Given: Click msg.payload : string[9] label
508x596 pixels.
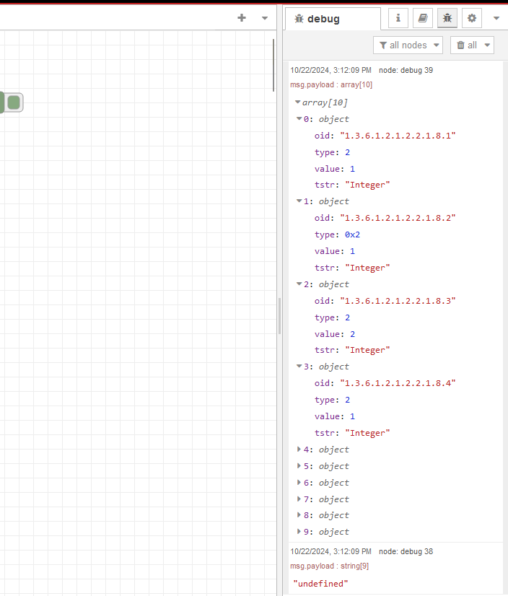Looking at the screenshot, I should 329,566.
